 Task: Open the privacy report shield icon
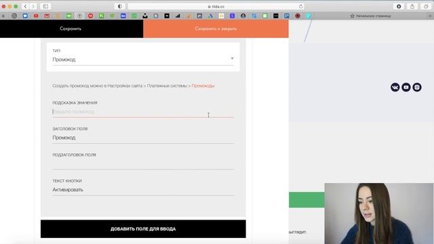tap(120, 6)
